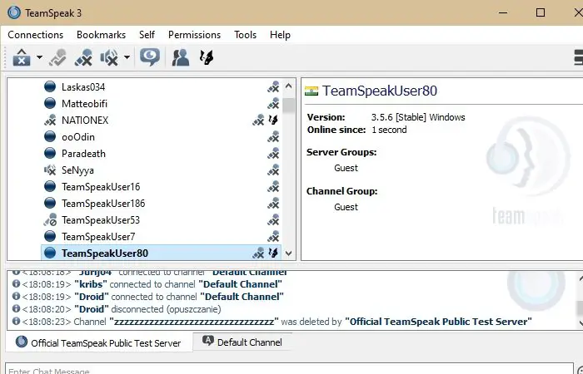The height and width of the screenshot is (374, 583).
Task: Click the user list scrollbar thumb
Action: coord(288,106)
